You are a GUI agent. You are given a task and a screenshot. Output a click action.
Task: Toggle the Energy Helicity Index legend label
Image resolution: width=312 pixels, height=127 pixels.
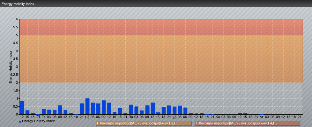pyautogui.click(x=38, y=121)
